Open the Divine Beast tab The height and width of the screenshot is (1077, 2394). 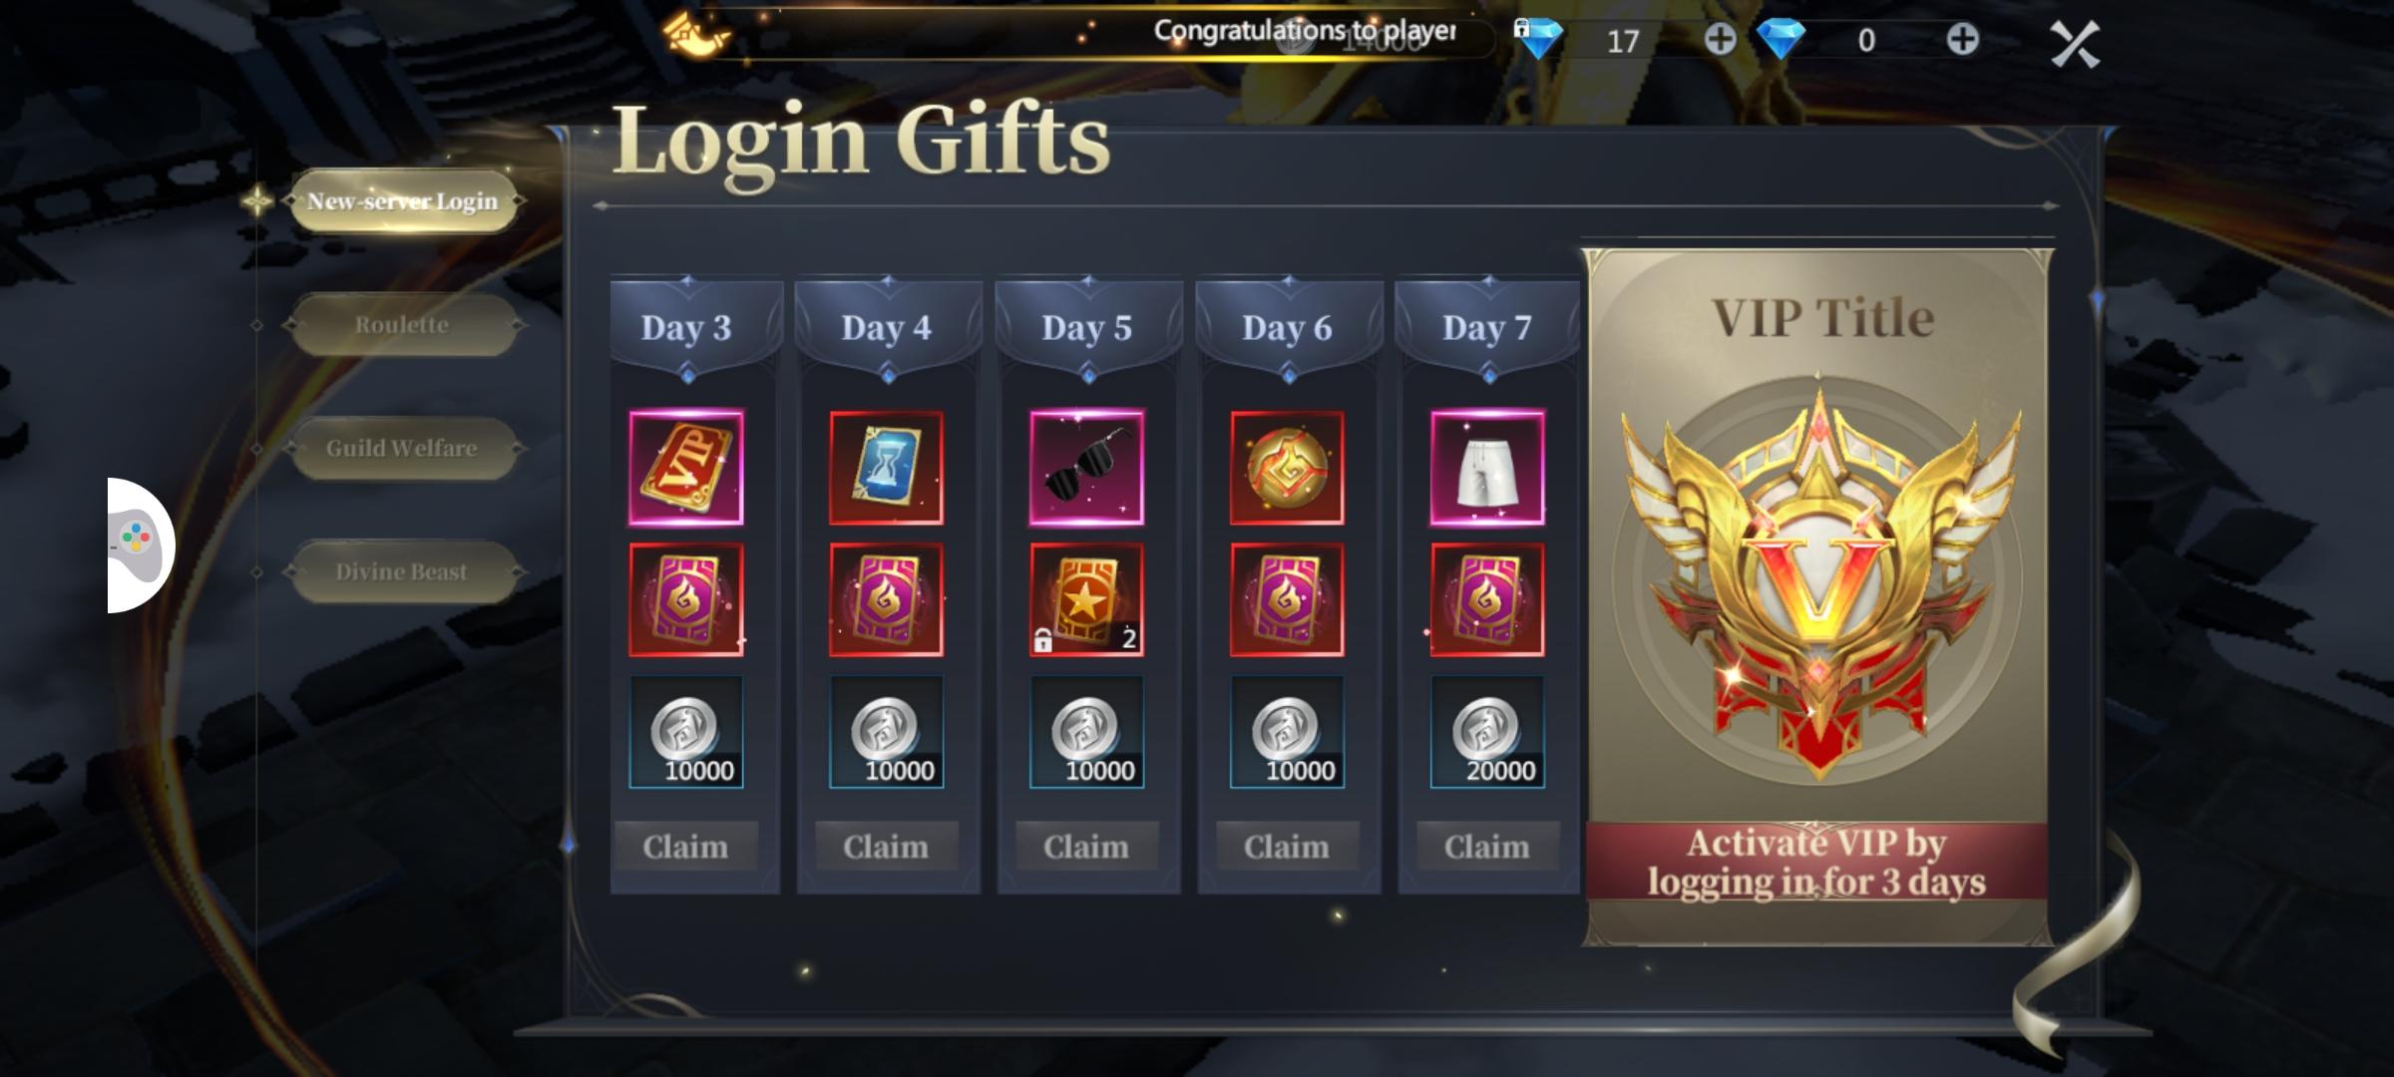402,572
